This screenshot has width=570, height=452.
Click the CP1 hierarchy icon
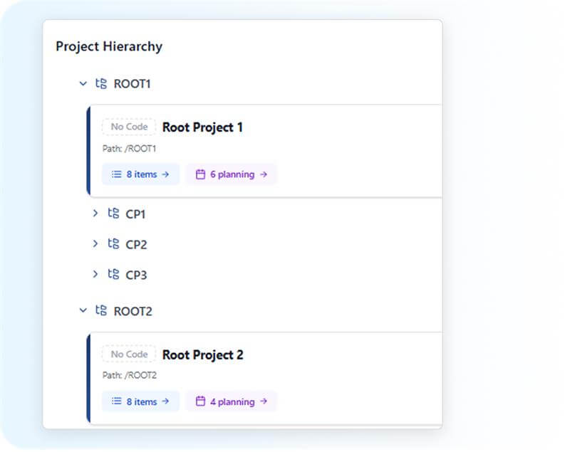(113, 213)
